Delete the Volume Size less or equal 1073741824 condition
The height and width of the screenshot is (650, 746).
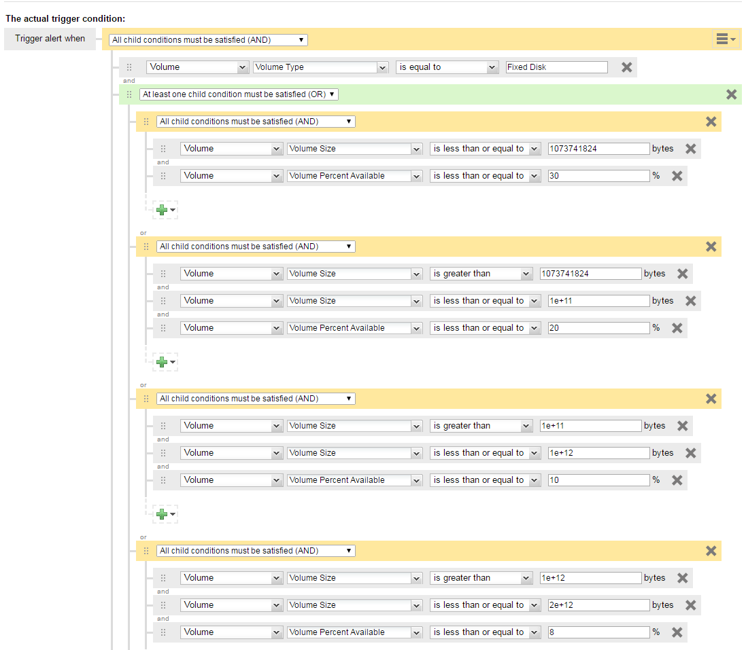pyautogui.click(x=690, y=149)
